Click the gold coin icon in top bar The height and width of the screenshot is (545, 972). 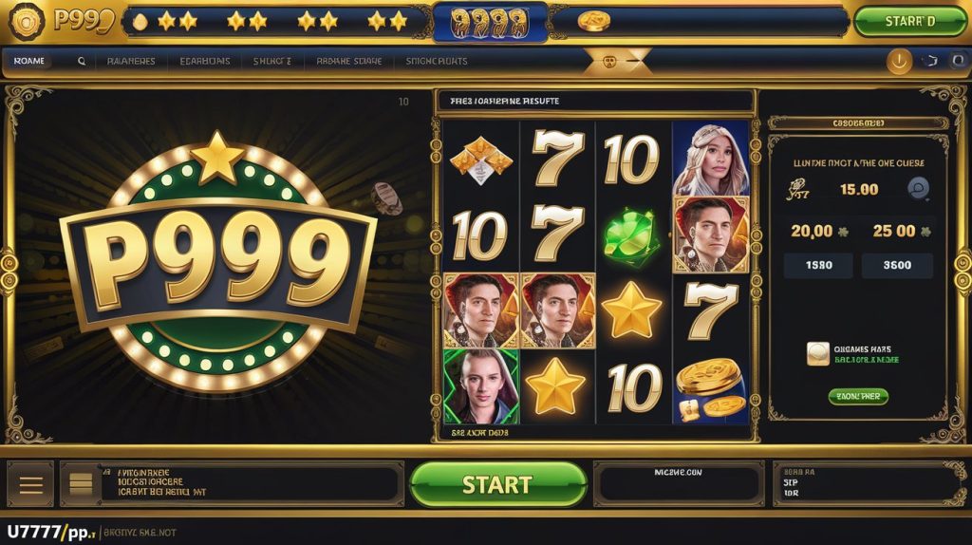coord(594,22)
